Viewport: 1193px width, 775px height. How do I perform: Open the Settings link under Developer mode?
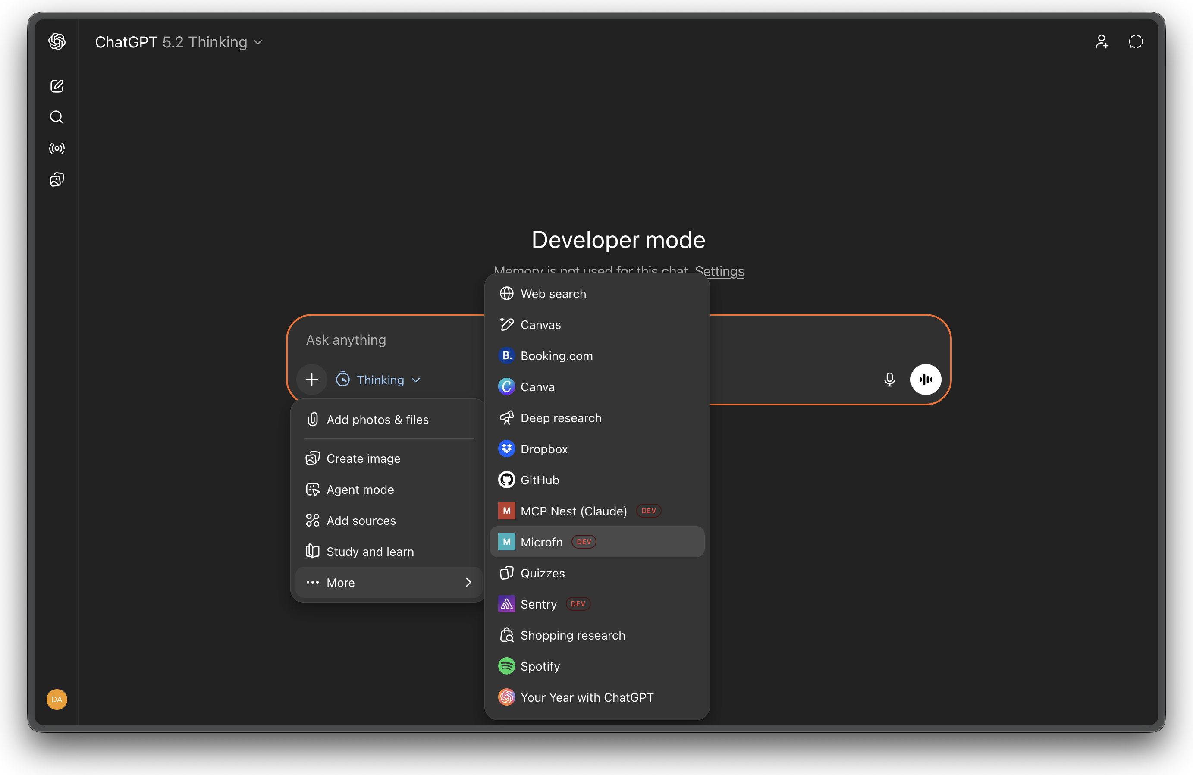coord(719,271)
